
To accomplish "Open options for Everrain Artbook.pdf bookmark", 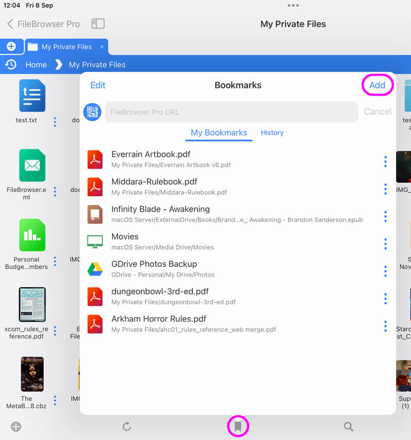I will click(385, 161).
